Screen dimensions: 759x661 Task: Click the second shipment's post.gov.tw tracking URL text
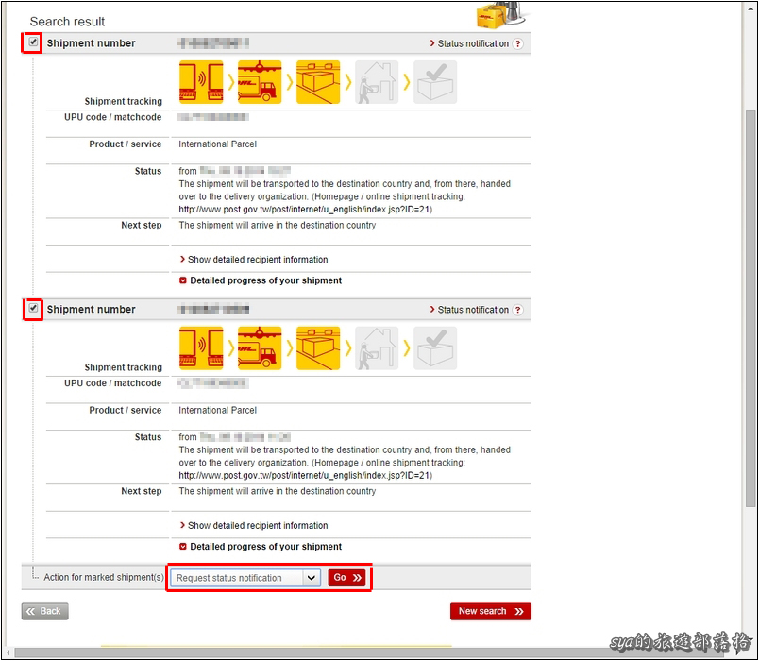click(306, 476)
